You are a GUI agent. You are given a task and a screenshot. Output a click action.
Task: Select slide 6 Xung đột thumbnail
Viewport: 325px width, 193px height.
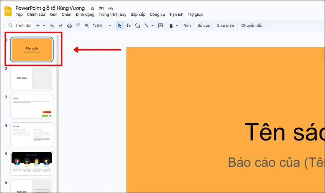[x=32, y=186]
